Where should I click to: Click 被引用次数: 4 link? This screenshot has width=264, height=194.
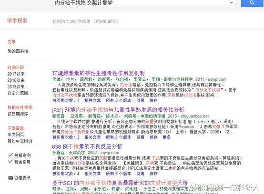click(x=66, y=174)
